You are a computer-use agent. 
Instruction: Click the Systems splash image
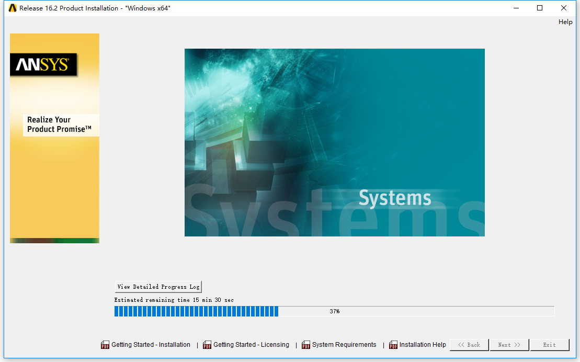click(x=334, y=142)
